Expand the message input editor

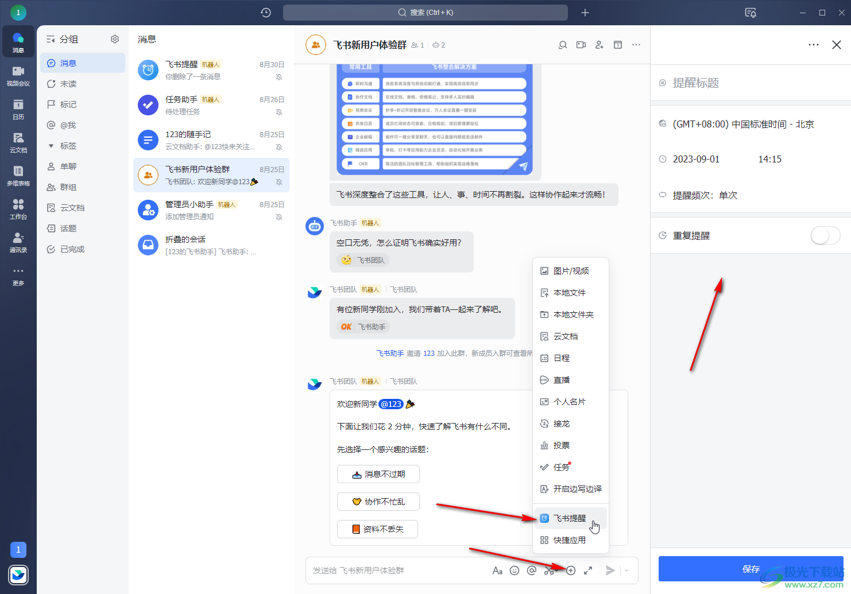[x=588, y=570]
